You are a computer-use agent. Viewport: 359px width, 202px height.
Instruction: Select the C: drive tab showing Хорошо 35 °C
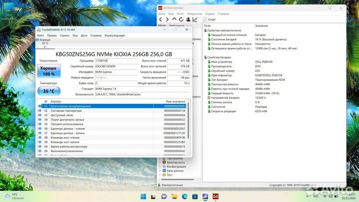click(x=45, y=43)
